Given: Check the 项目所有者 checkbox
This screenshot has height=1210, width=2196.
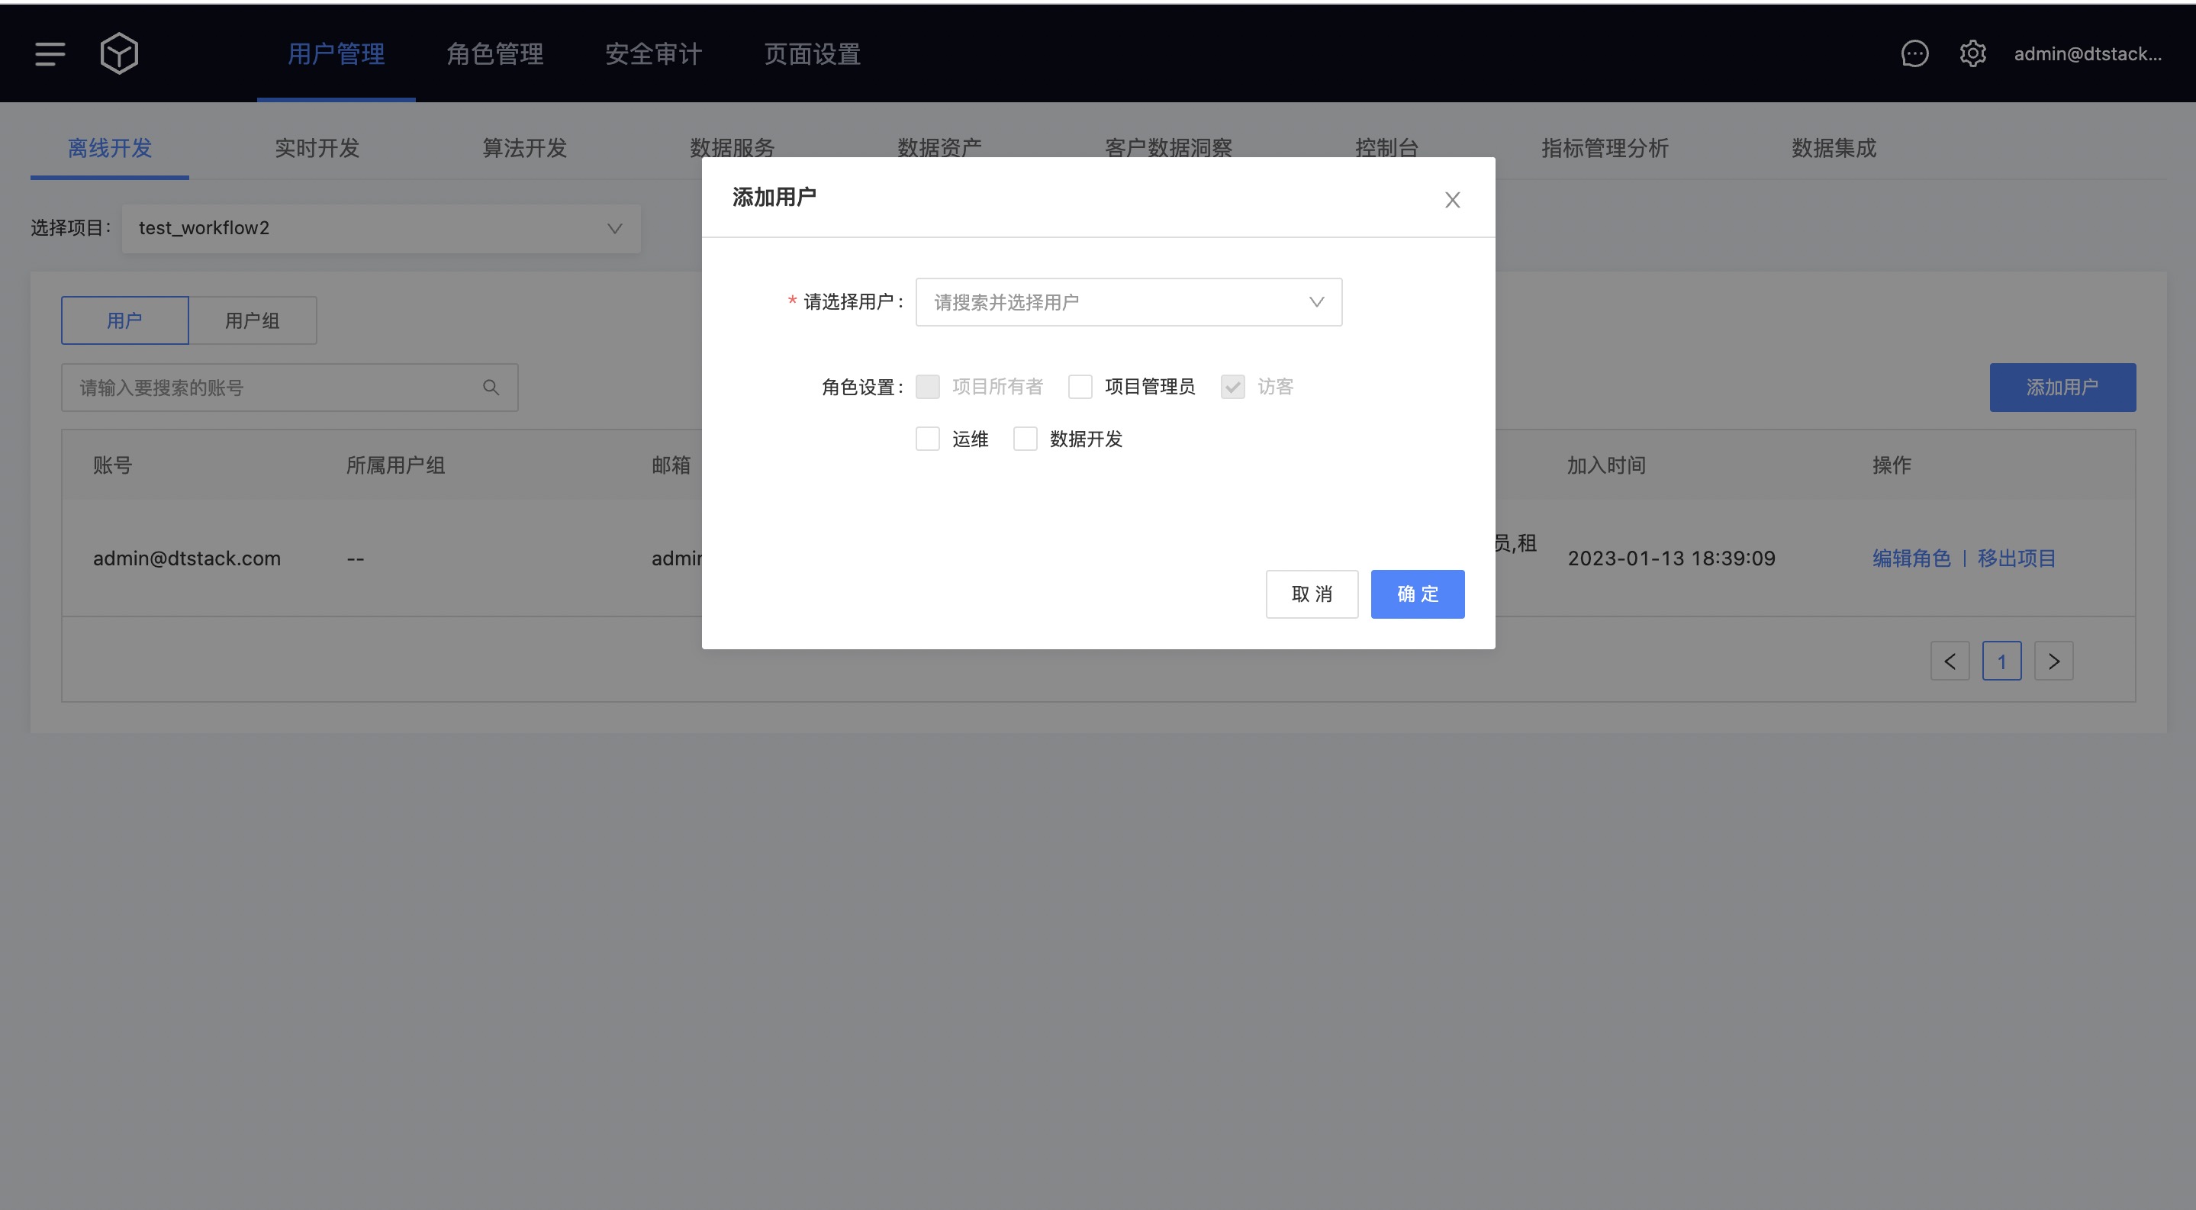Looking at the screenshot, I should [928, 387].
